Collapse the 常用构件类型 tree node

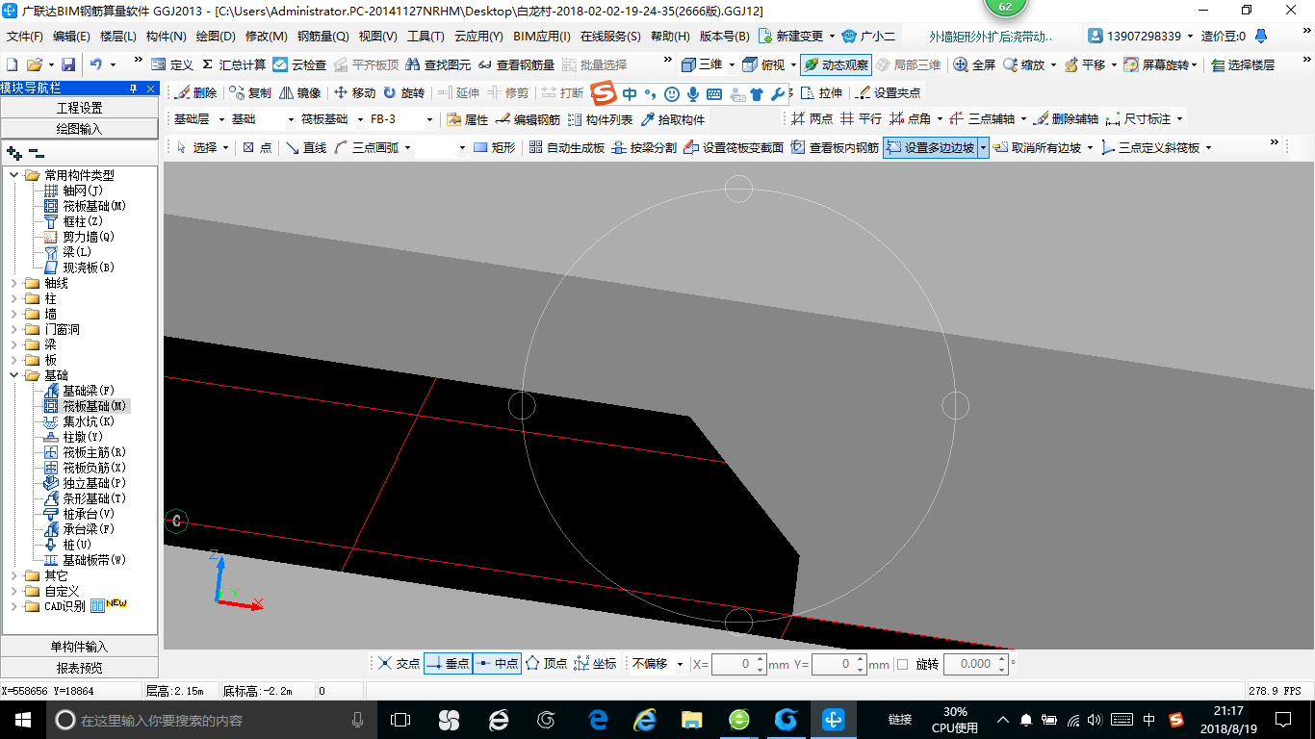tap(14, 175)
